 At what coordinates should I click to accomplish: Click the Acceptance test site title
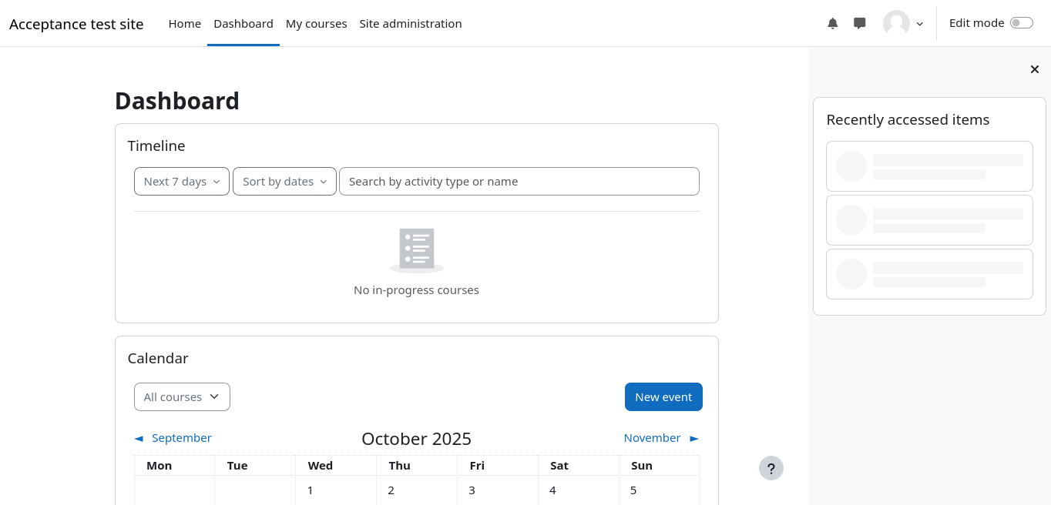coord(76,24)
